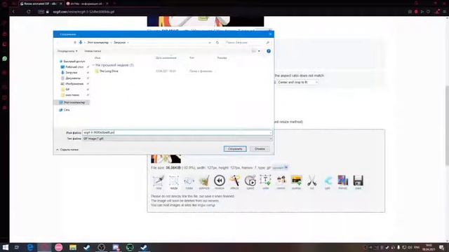Click Этот компьютер in breadcrumb path
The width and height of the screenshot is (449, 252).
tap(98, 43)
